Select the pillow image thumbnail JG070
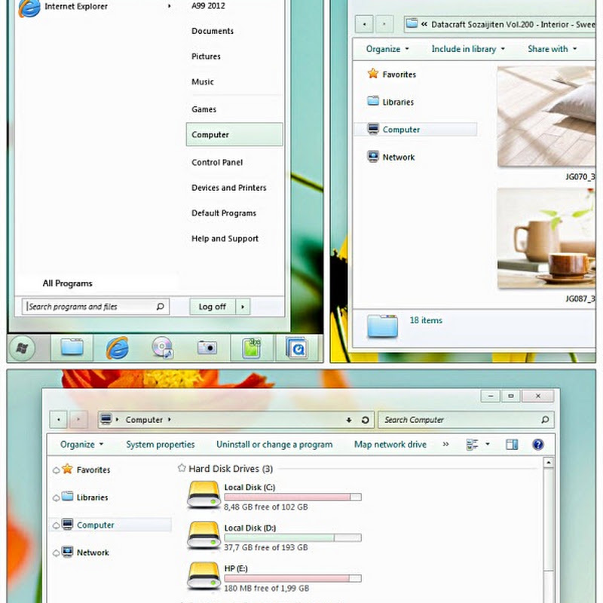Screen dimensions: 603x603 click(546, 117)
